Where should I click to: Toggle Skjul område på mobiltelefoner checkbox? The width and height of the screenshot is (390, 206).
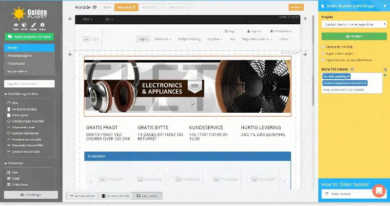click(323, 60)
